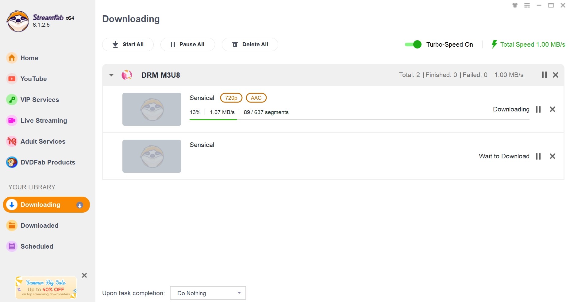Delete all download tasks
The width and height of the screenshot is (570, 302).
(250, 45)
